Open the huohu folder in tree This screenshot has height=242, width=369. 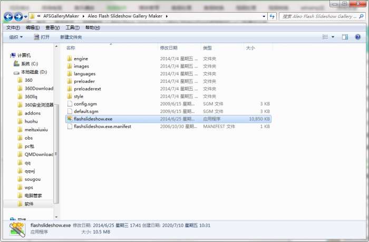pyautogui.click(x=31, y=121)
